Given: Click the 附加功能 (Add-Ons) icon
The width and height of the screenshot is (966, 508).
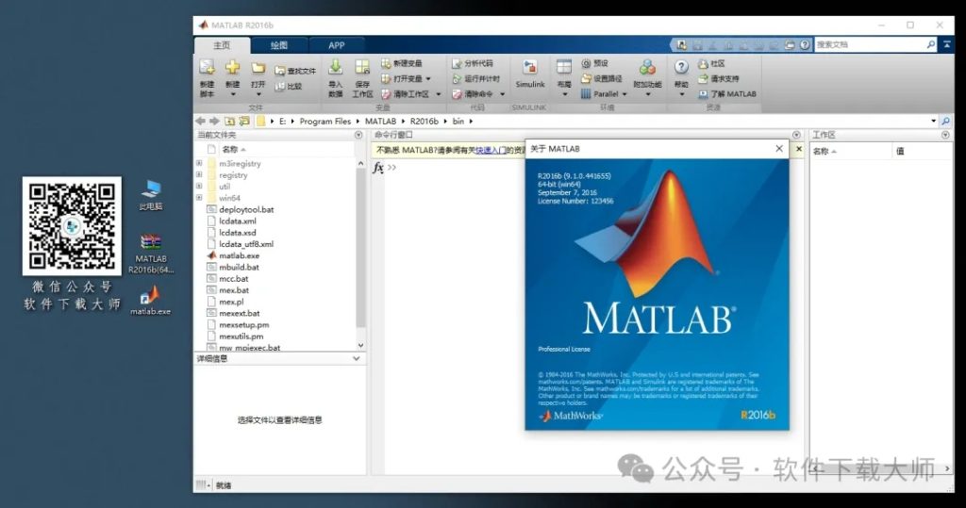Looking at the screenshot, I should click(x=647, y=68).
